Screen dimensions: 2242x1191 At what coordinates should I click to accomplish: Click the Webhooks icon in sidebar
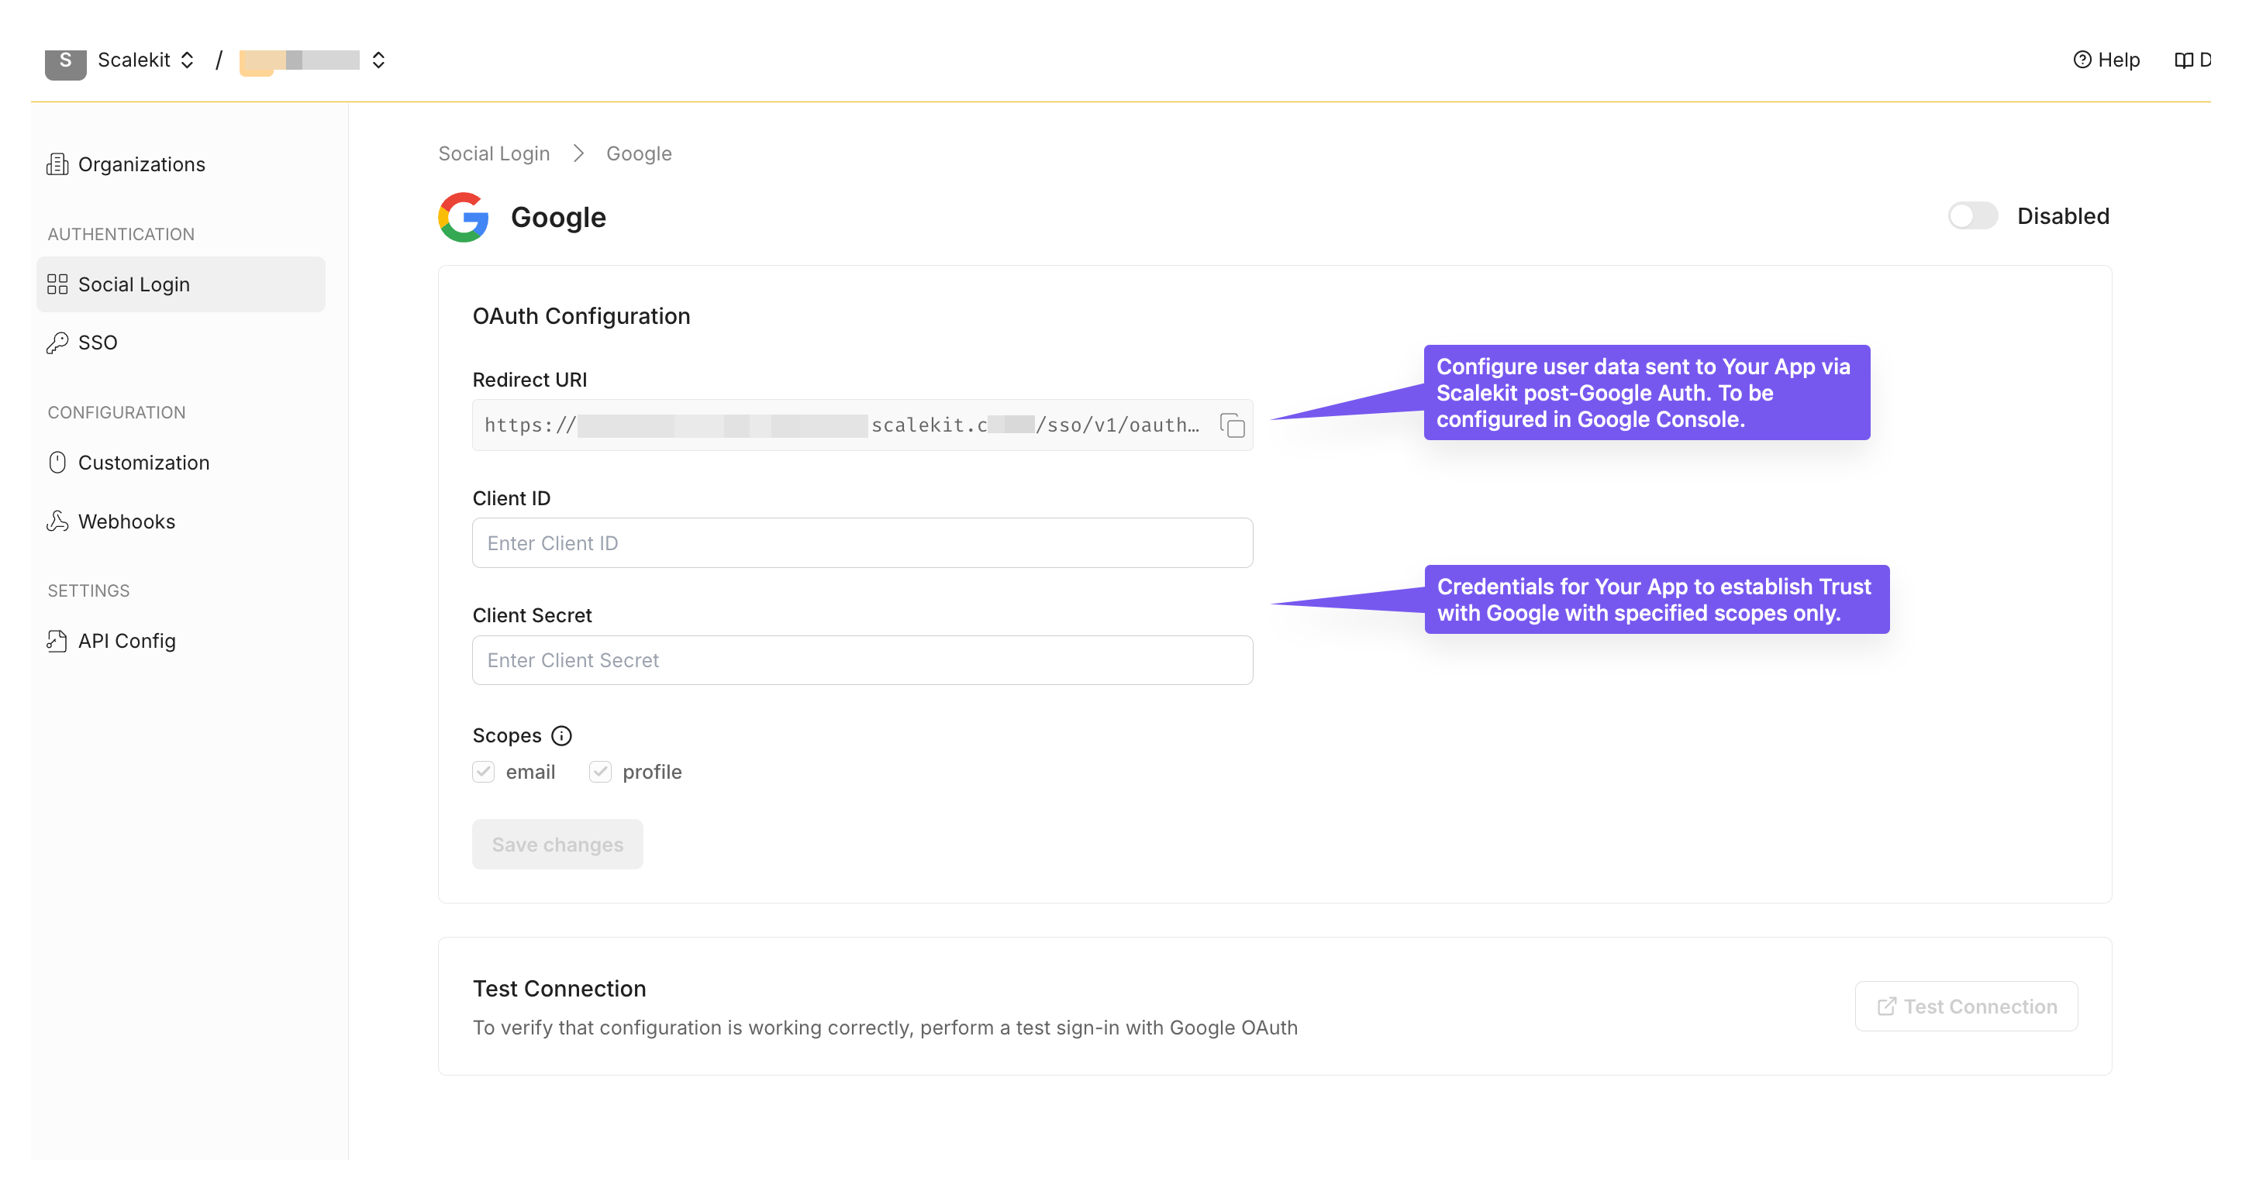coord(55,521)
